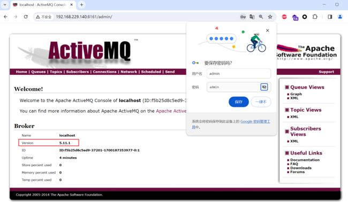
Task: Click the uptime value 4 minutes
Action: coord(68,158)
